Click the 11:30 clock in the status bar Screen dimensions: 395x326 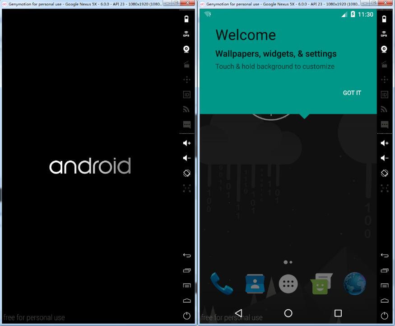pos(366,14)
